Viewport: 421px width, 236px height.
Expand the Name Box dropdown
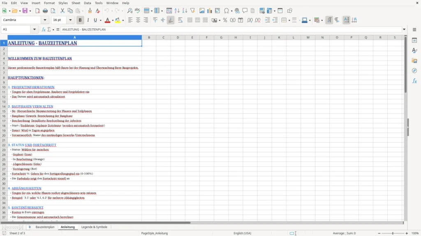(35, 29)
